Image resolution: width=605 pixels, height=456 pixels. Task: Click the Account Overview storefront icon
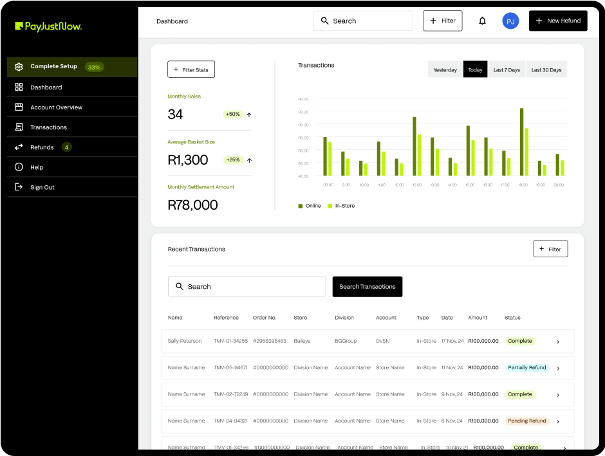pyautogui.click(x=19, y=107)
